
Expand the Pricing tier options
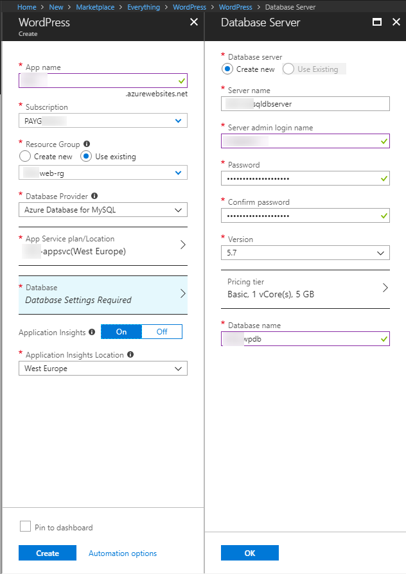pyautogui.click(x=305, y=288)
